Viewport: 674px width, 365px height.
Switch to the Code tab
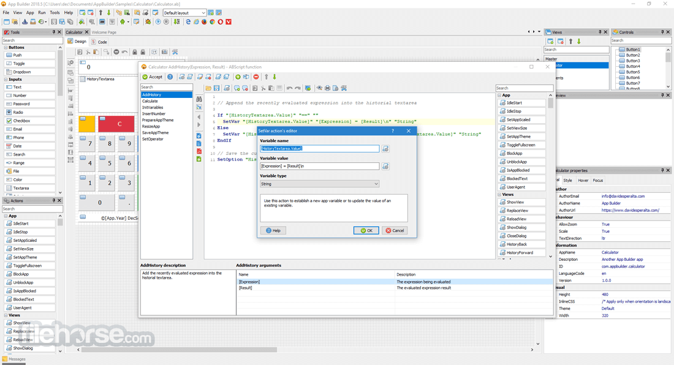coord(99,42)
